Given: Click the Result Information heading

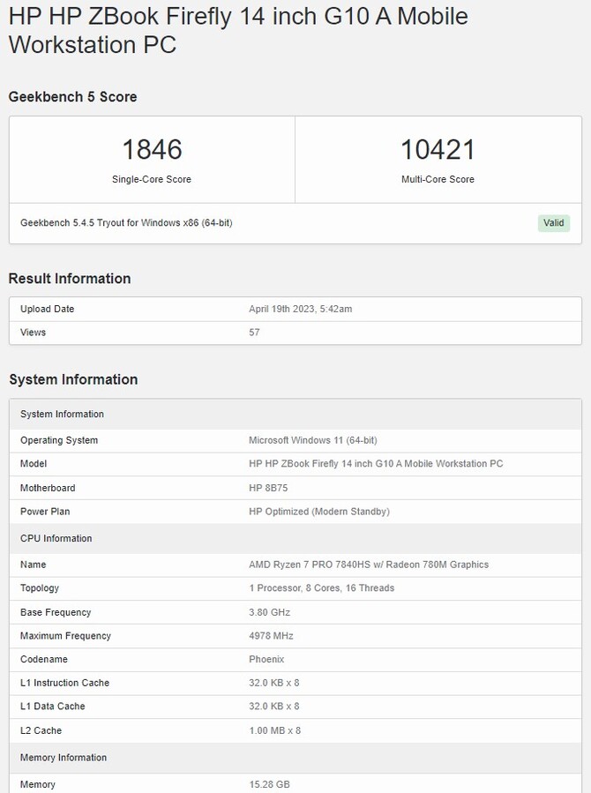Looking at the screenshot, I should point(70,278).
